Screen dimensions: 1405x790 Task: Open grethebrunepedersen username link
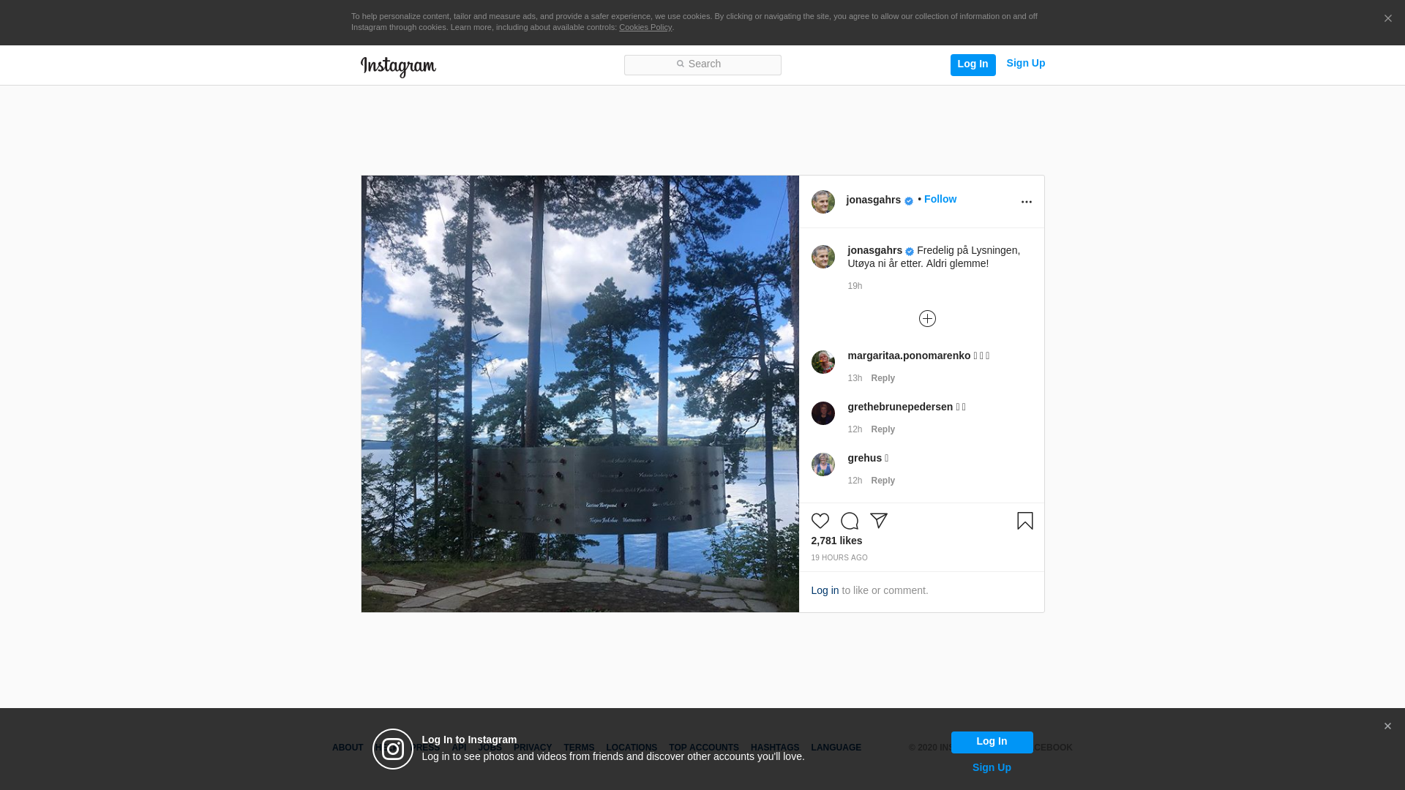pyautogui.click(x=900, y=407)
